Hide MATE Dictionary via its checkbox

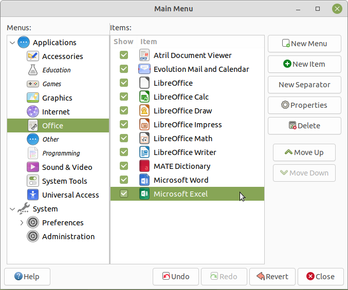123,166
